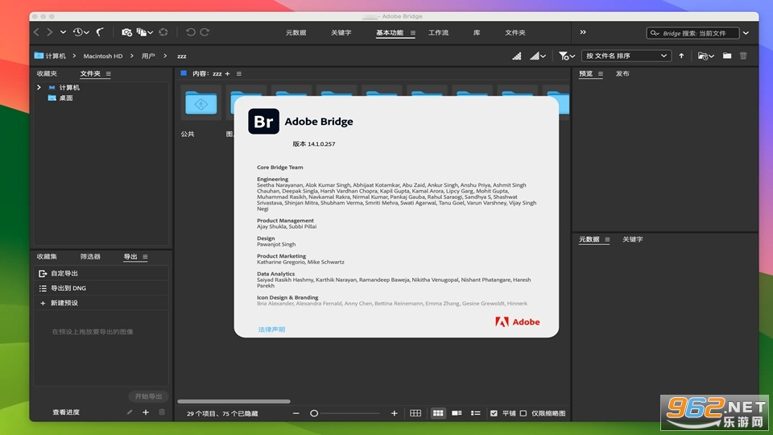Image resolution: width=773 pixels, height=435 pixels.
Task: Click the 开始导出 button
Action: tap(148, 396)
